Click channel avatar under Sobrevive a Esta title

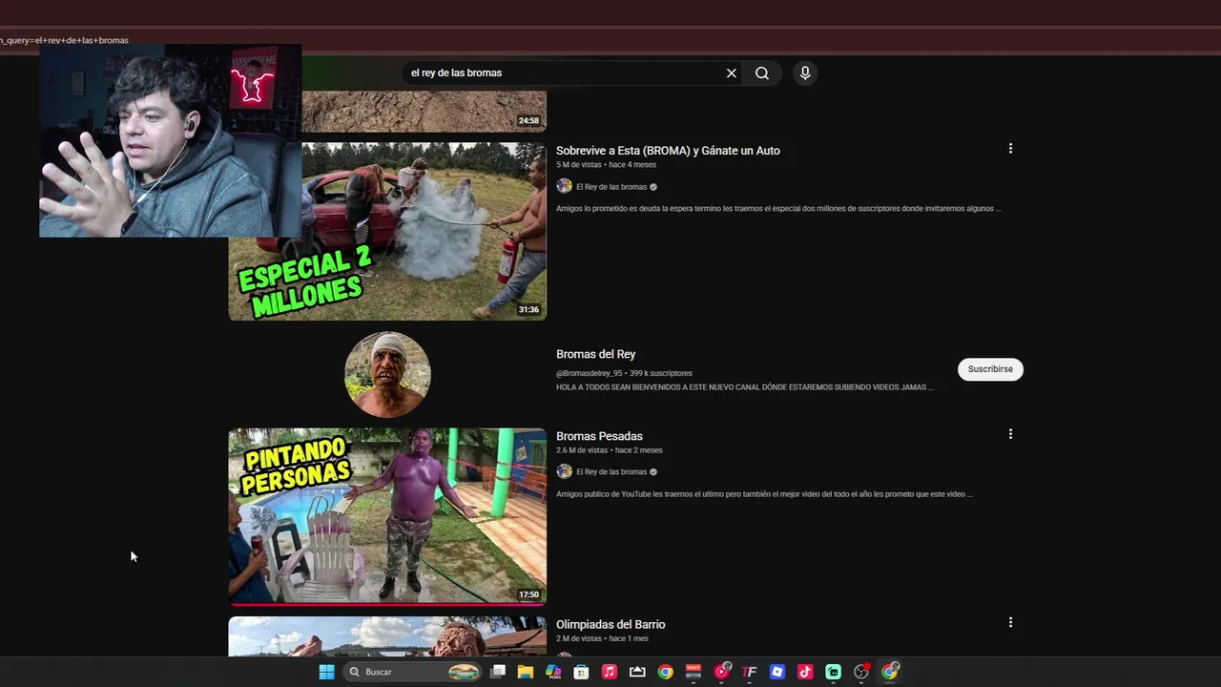click(x=564, y=187)
